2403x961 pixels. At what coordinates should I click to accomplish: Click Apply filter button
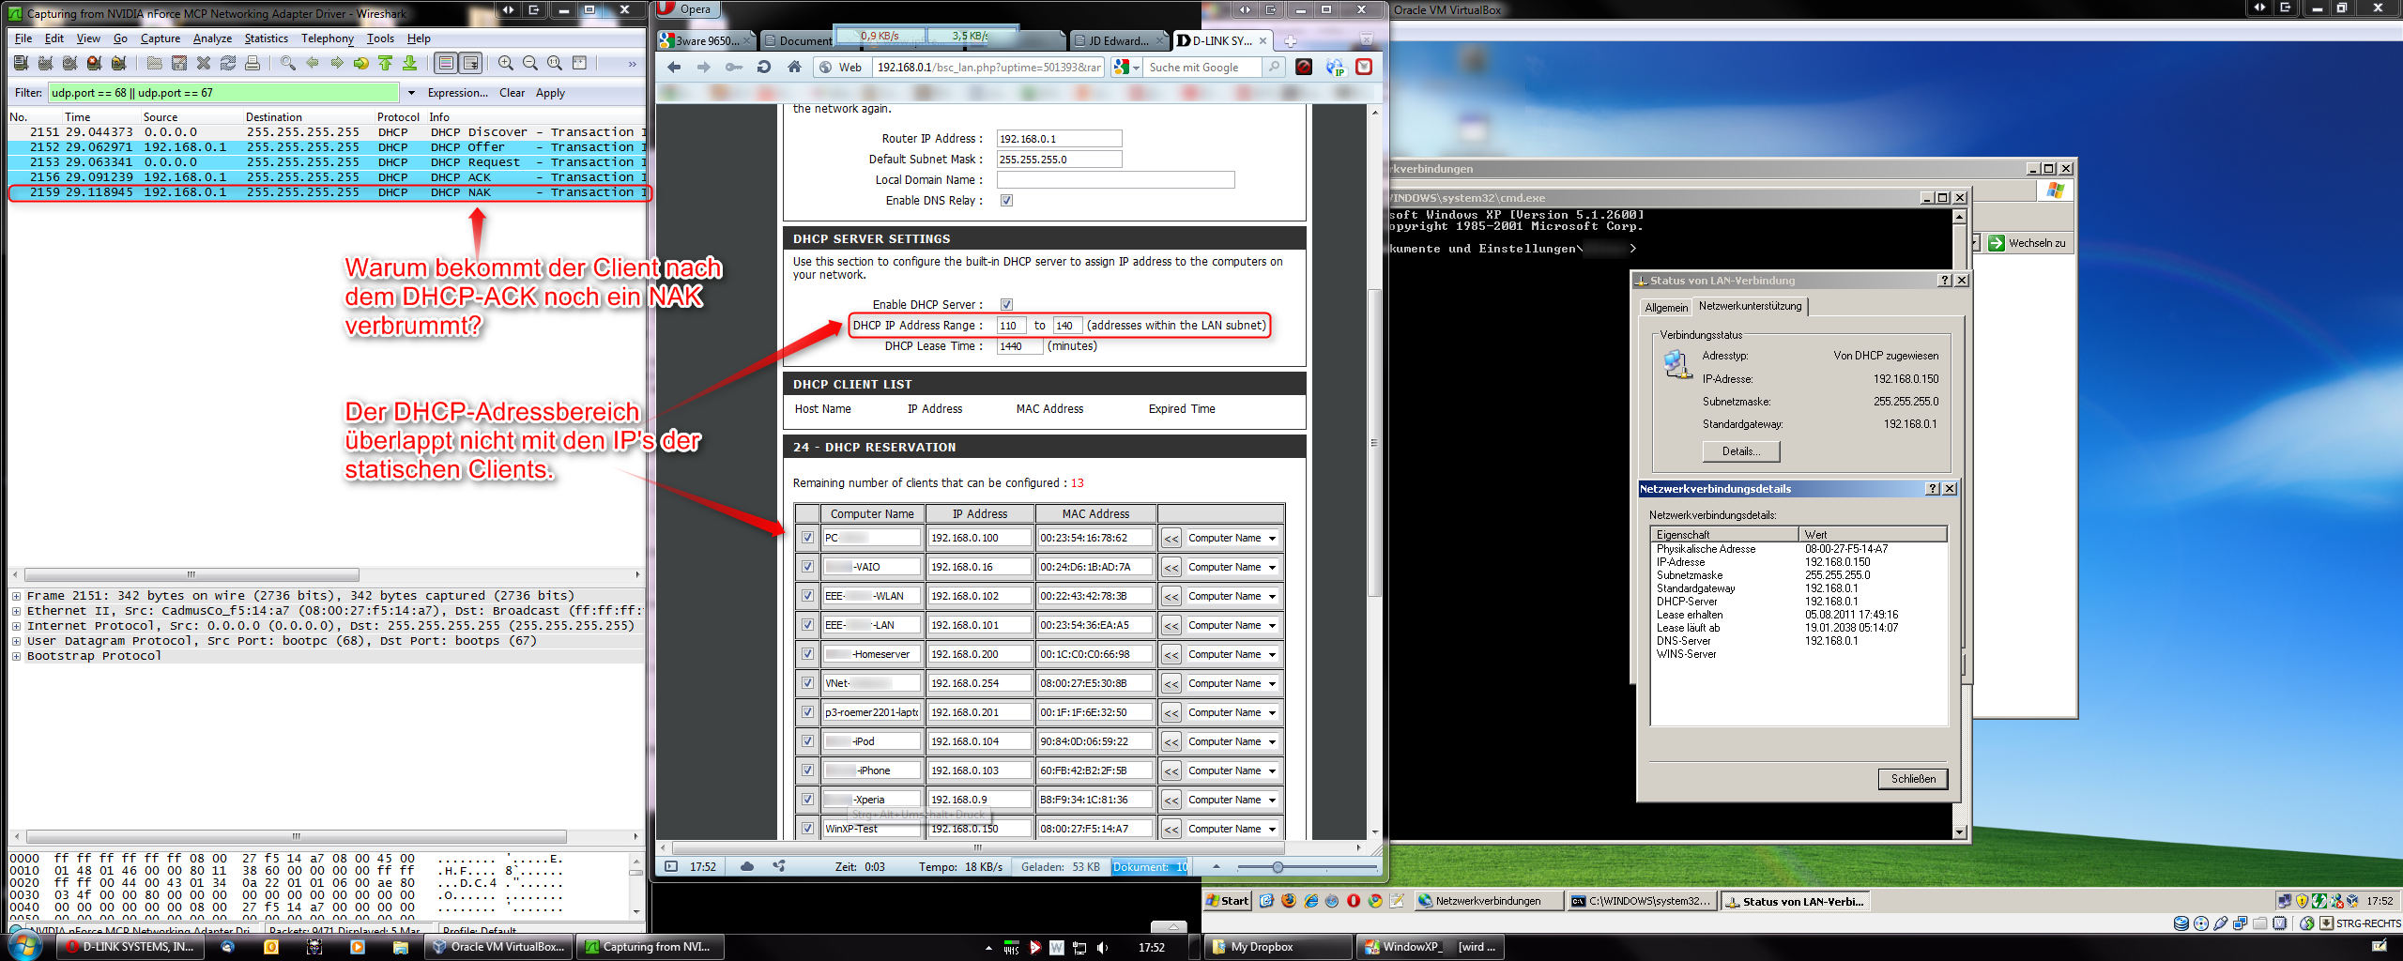click(x=551, y=93)
